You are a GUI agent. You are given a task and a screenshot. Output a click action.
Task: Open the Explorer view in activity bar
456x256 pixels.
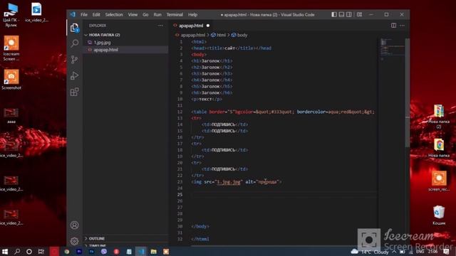pyautogui.click(x=74, y=28)
